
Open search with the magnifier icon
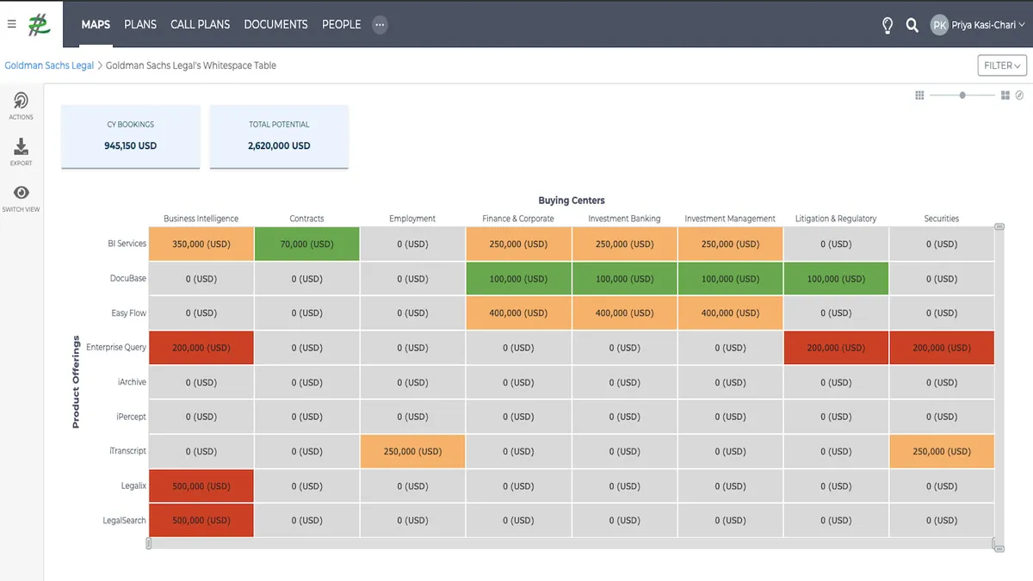point(912,25)
